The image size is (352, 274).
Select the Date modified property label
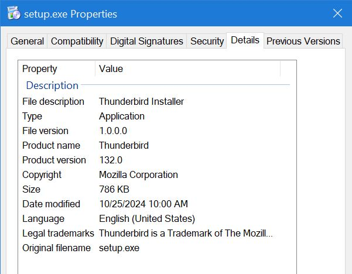point(51,204)
